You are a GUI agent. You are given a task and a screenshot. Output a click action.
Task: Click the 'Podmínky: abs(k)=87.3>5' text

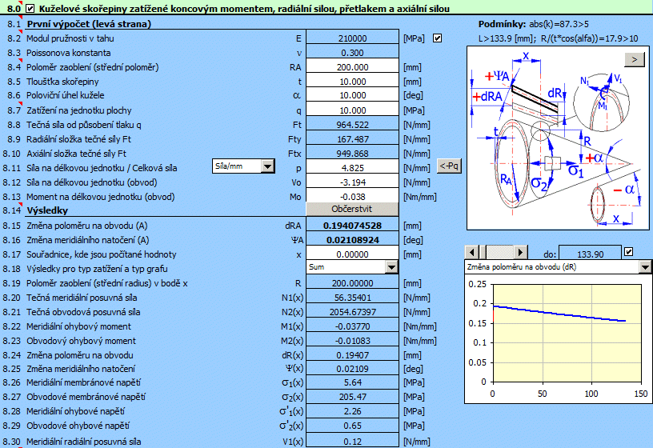(x=534, y=24)
